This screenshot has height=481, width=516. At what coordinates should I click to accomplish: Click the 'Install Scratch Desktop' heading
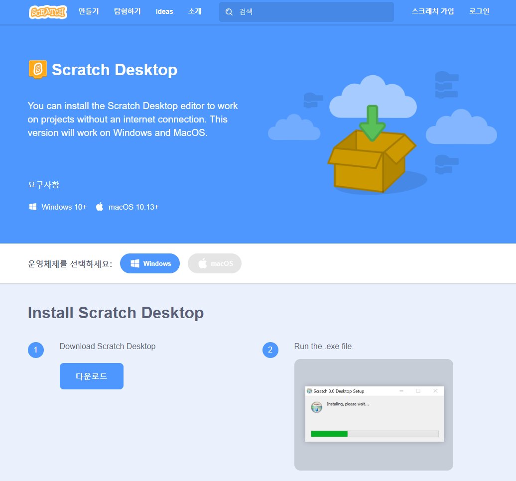click(116, 313)
